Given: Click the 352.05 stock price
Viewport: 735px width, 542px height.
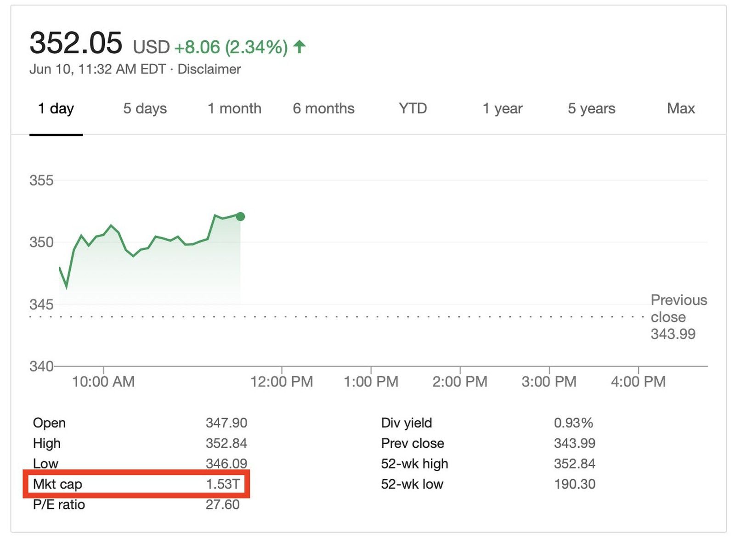Looking at the screenshot, I should click(x=76, y=43).
